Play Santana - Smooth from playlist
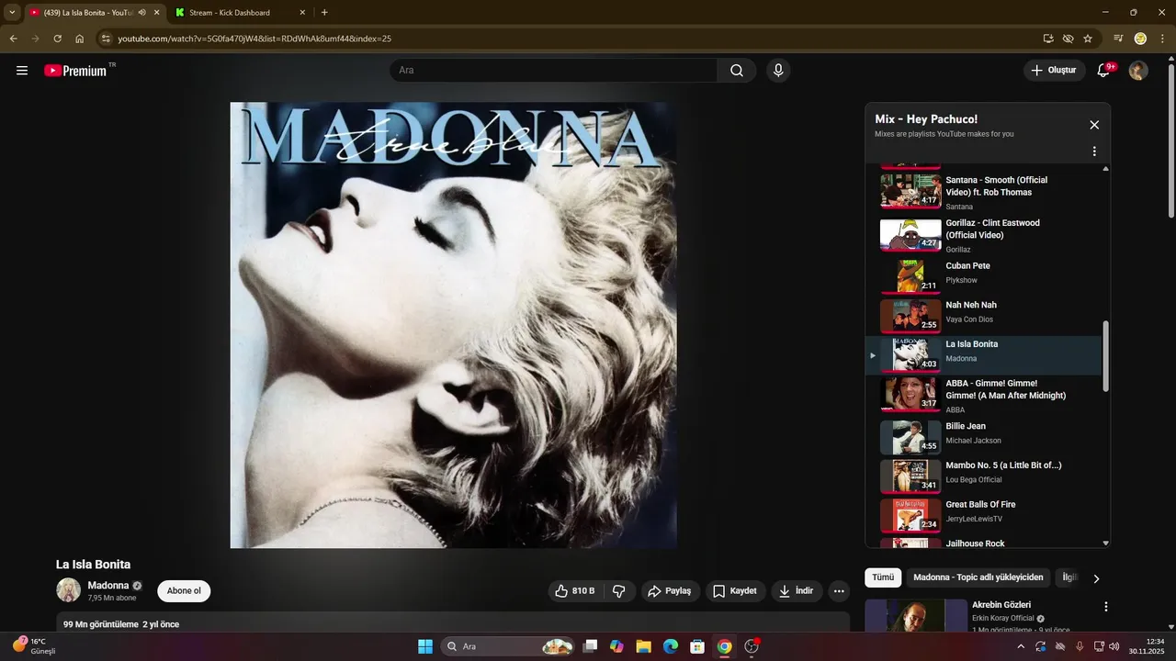Image resolution: width=1176 pixels, height=661 pixels. [x=983, y=192]
